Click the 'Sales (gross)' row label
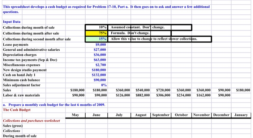 tap(13, 126)
